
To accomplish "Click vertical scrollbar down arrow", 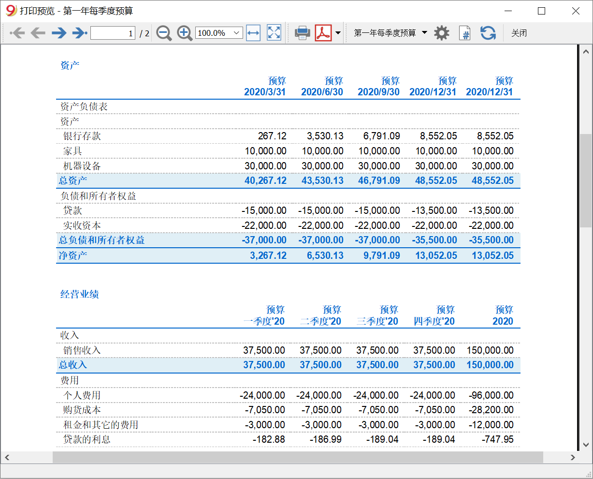I will pyautogui.click(x=586, y=444).
